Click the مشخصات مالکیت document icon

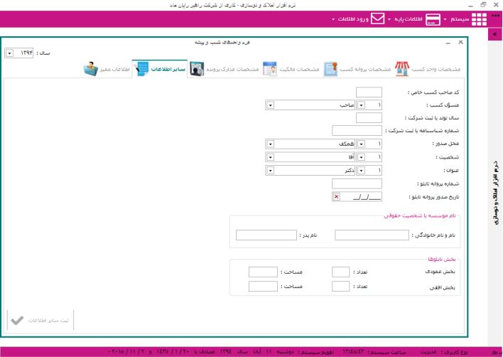point(270,69)
